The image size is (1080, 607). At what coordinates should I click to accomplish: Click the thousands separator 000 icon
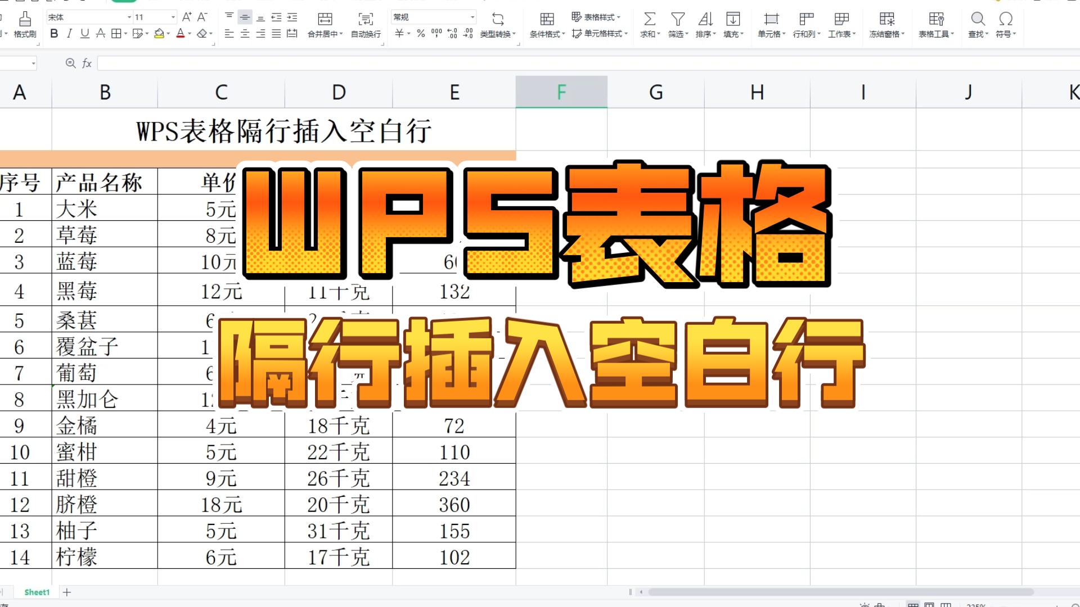[436, 33]
